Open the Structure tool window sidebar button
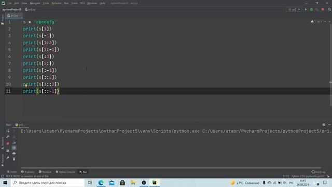Image resolution: width=332 pixels, height=187 pixels. 2,143
